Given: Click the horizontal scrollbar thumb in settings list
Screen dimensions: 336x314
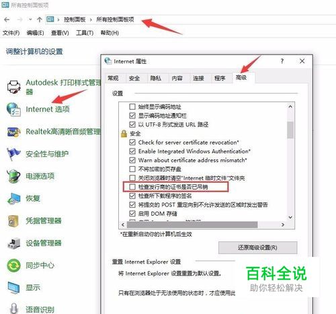Looking at the screenshot, I should pos(192,225).
